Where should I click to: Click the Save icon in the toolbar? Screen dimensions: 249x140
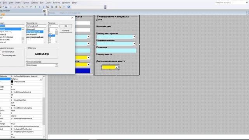point(6,7)
